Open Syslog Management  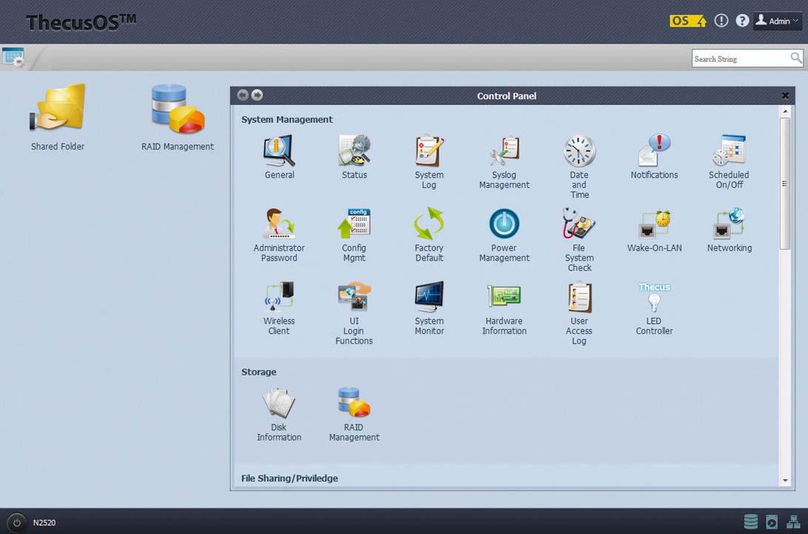504,150
